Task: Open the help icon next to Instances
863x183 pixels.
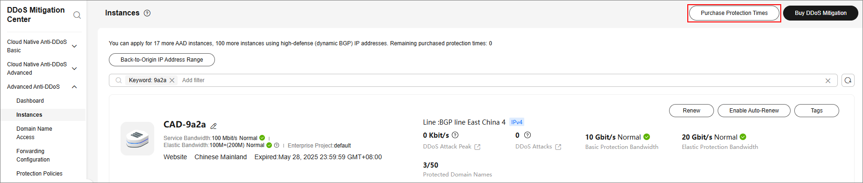Action: click(x=147, y=13)
